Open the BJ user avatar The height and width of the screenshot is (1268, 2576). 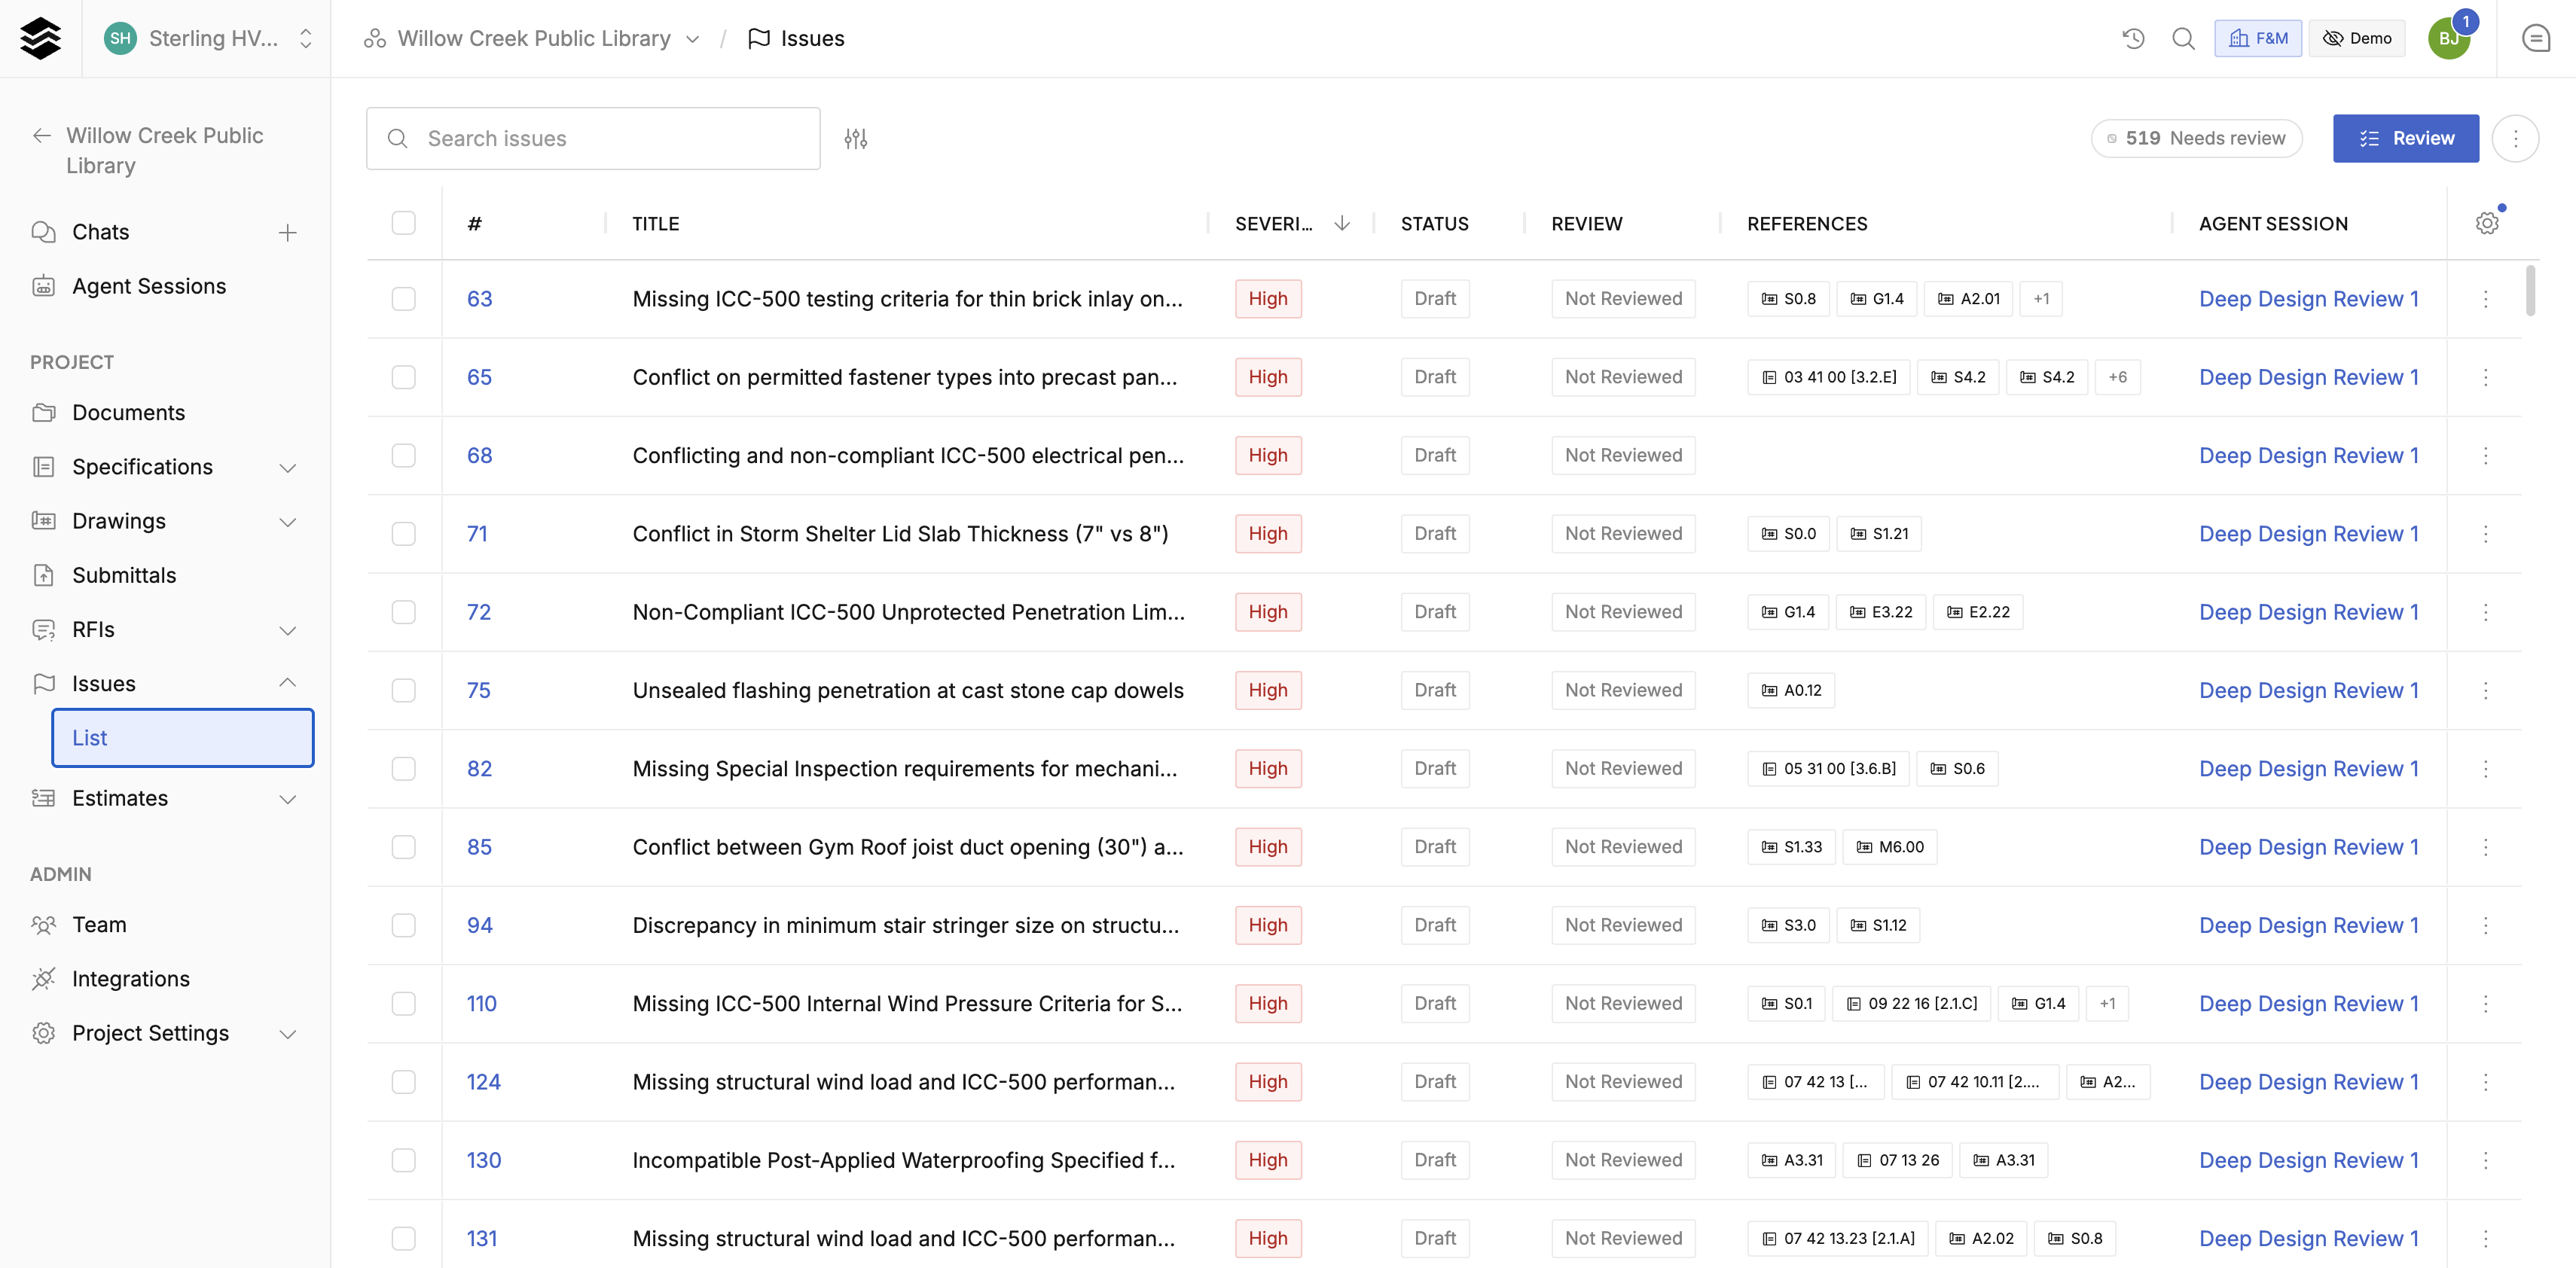2448,38
